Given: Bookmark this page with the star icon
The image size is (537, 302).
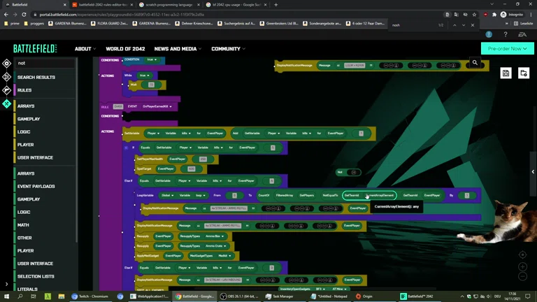Looking at the screenshot, I should pos(474,15).
